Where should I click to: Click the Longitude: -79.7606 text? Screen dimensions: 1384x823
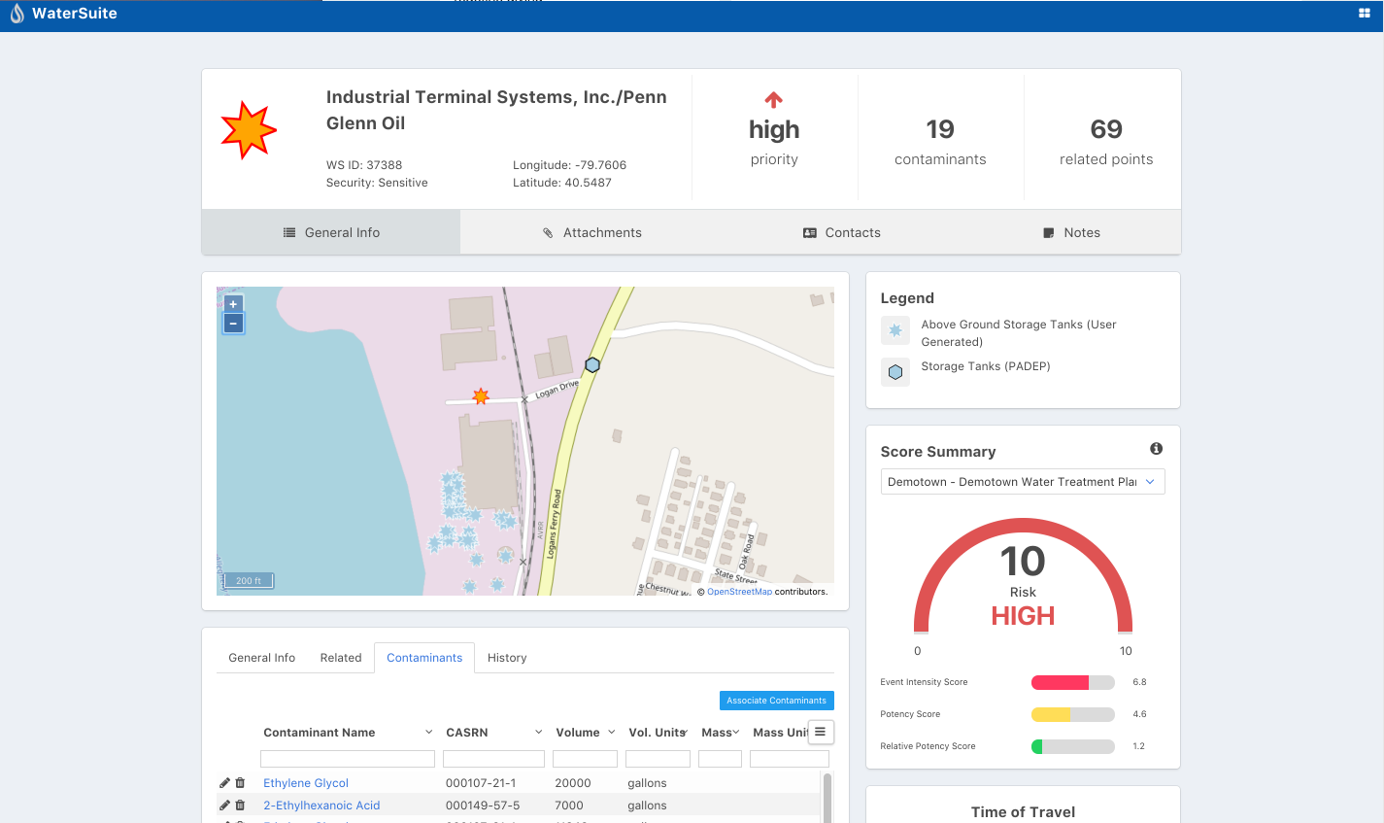[x=570, y=165]
